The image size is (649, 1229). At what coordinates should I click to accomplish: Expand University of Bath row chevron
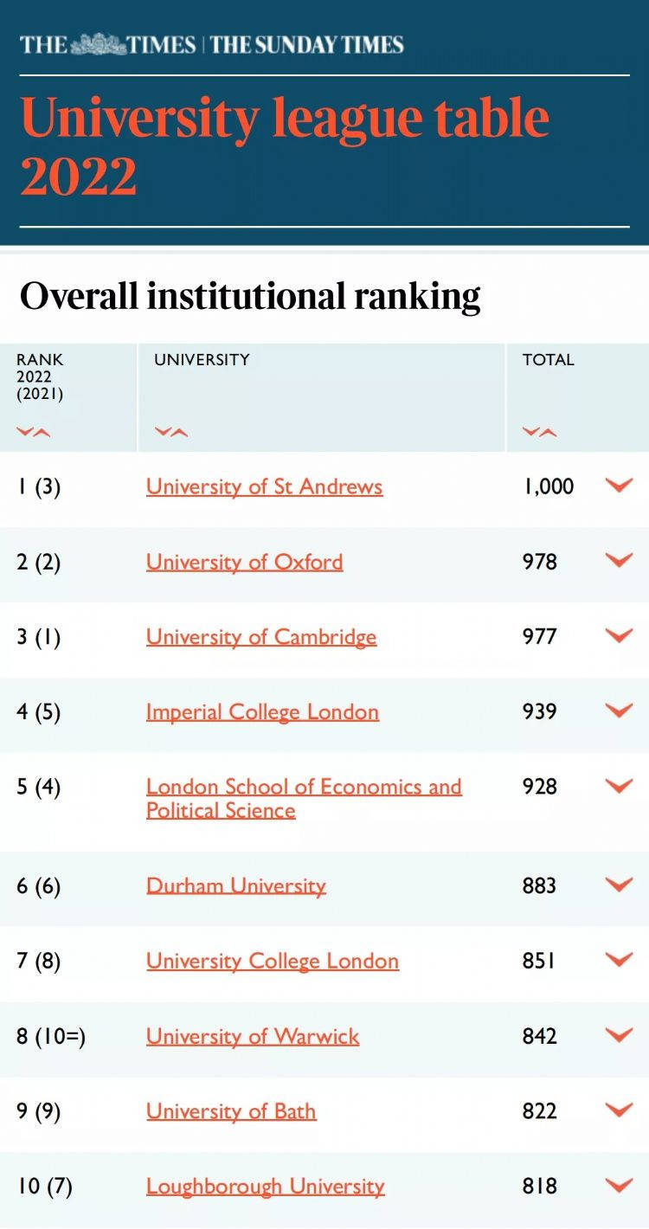(x=620, y=1110)
